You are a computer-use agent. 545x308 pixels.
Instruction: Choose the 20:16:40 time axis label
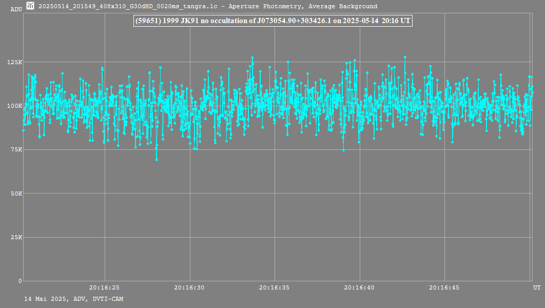click(x=359, y=288)
